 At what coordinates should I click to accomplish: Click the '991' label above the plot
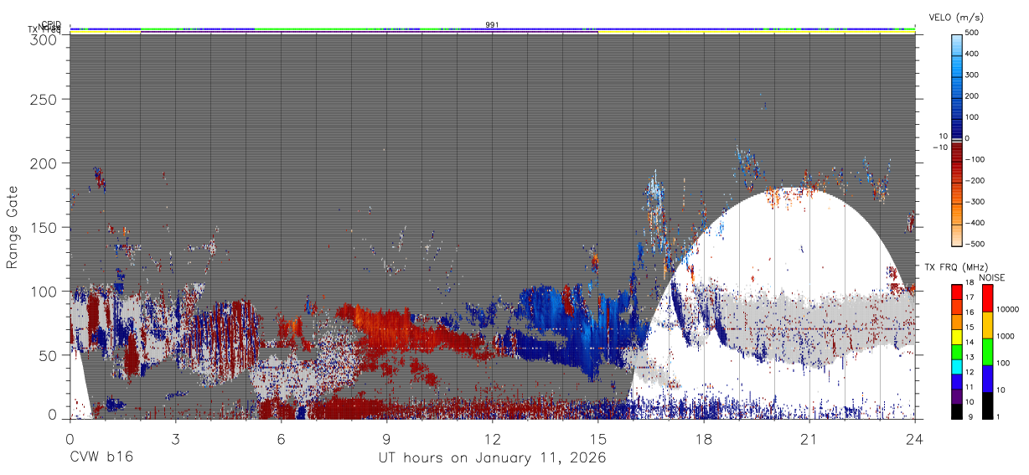coord(492,25)
